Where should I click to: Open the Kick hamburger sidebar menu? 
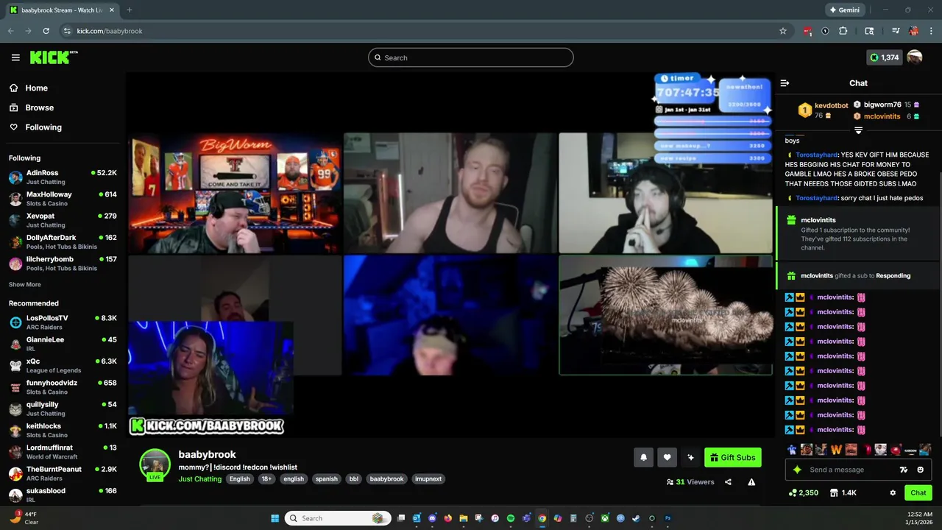coord(15,57)
